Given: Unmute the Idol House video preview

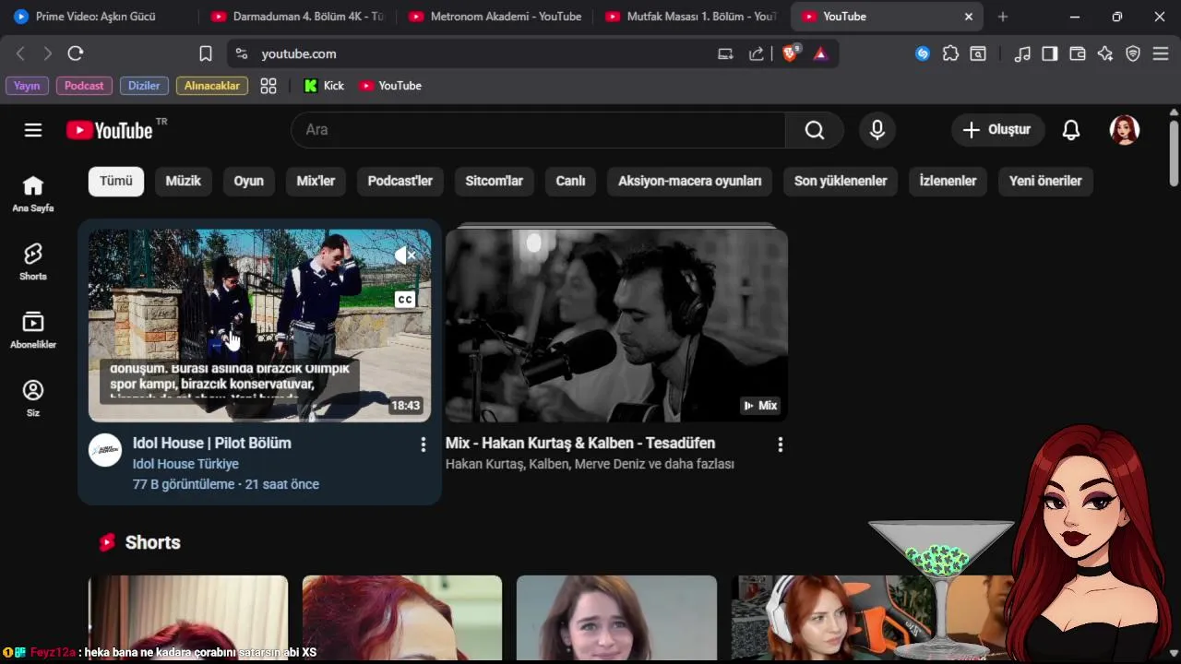Looking at the screenshot, I should [x=405, y=255].
